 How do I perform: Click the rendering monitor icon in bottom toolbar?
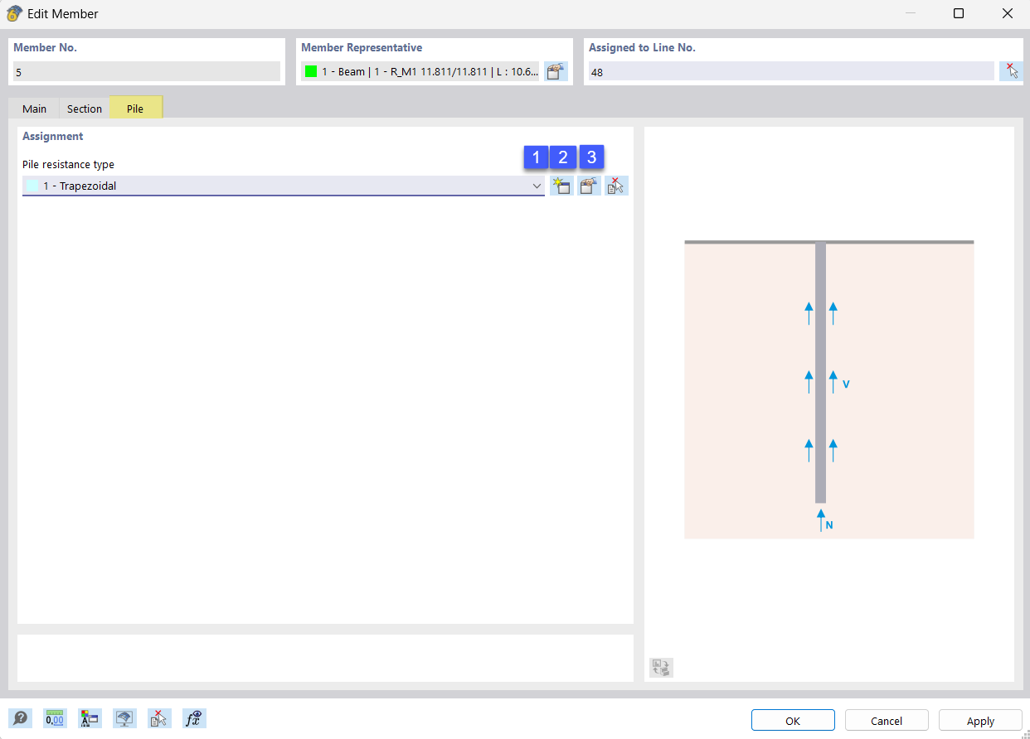coord(124,718)
